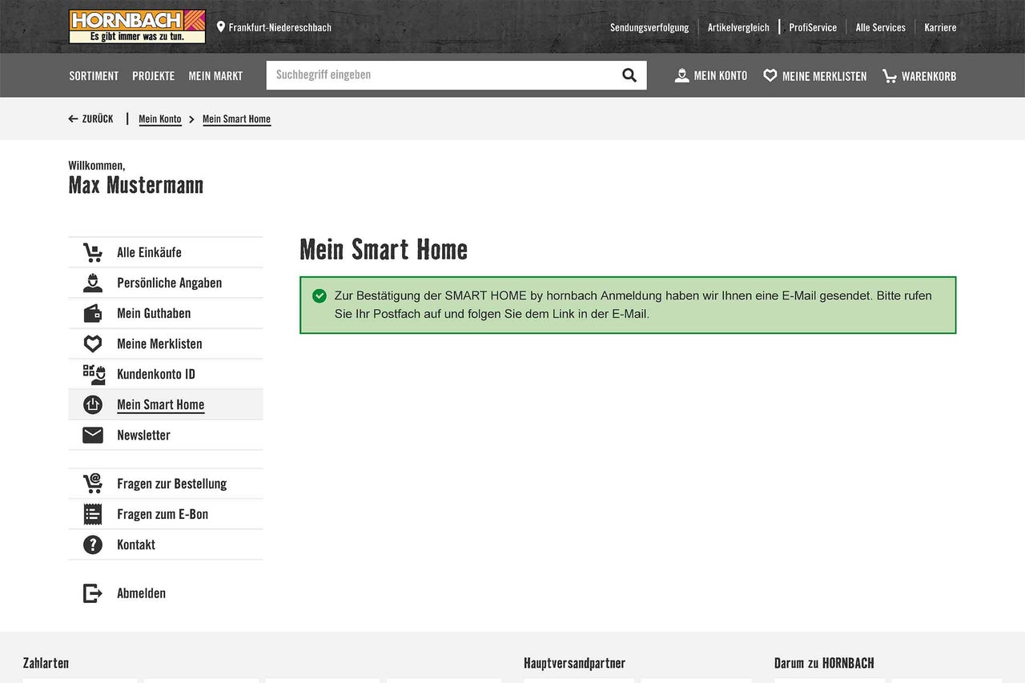
Task: Click the Warenkorb cart icon
Action: [x=890, y=76]
